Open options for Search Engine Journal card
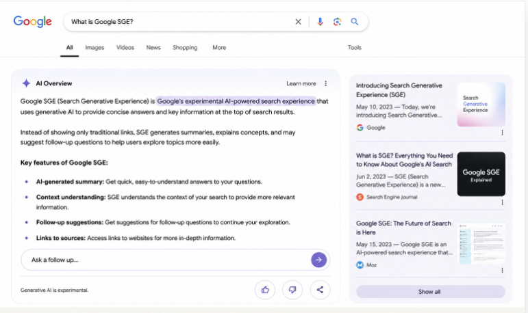528x313 pixels. (502, 202)
